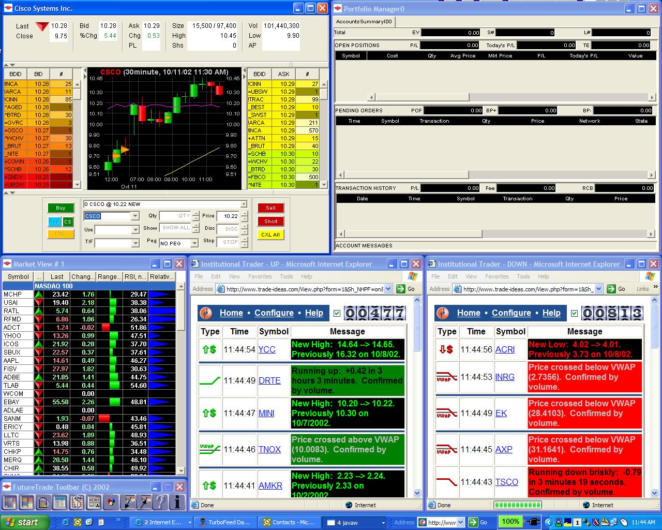The image size is (662, 530).
Task: Click the Go button icon in DOWN browser window
Action: click(x=611, y=289)
